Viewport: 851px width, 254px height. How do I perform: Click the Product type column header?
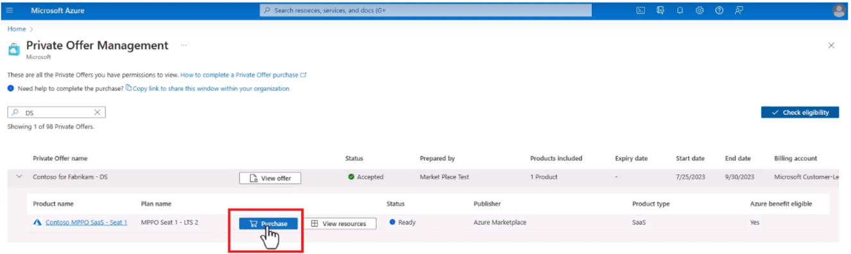point(651,203)
